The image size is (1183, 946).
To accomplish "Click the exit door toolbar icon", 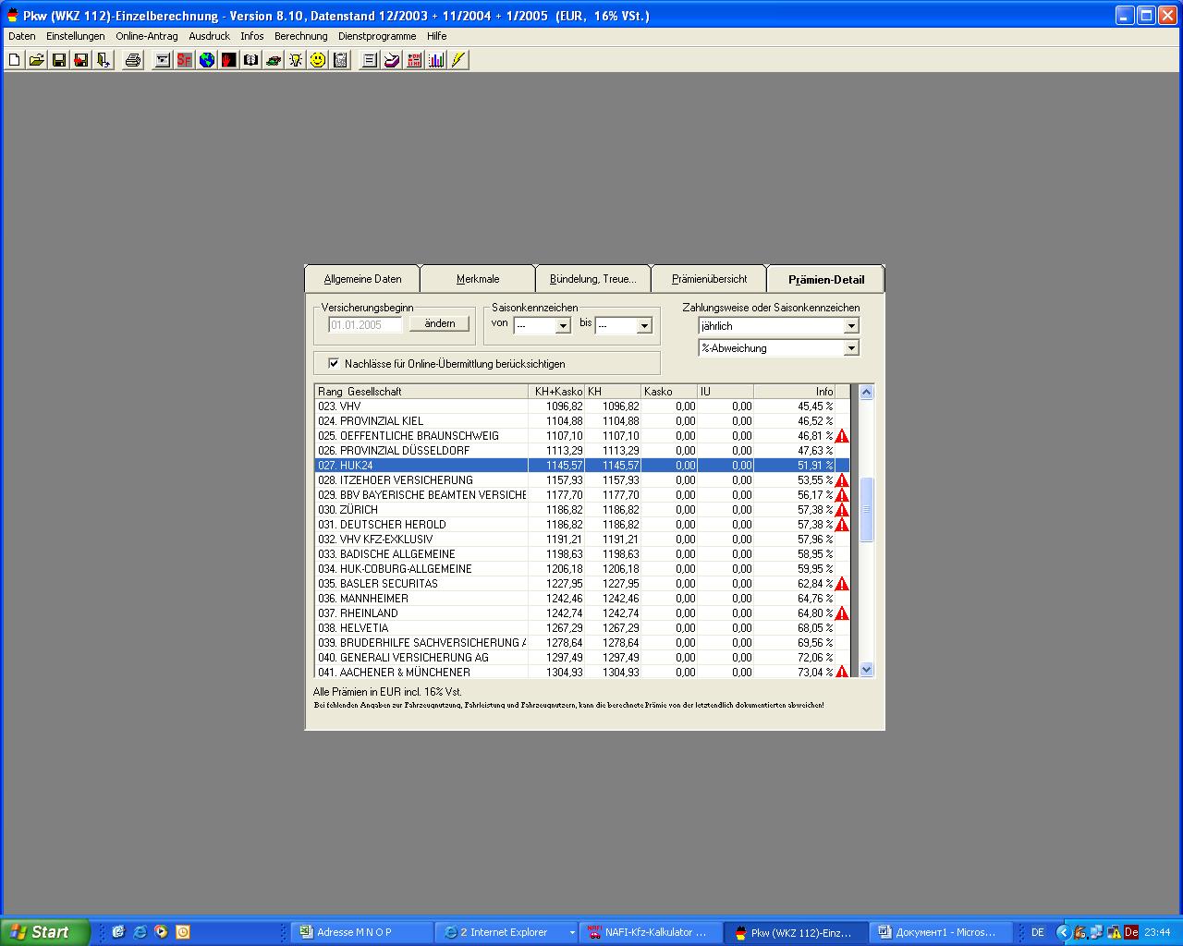I will point(104,60).
